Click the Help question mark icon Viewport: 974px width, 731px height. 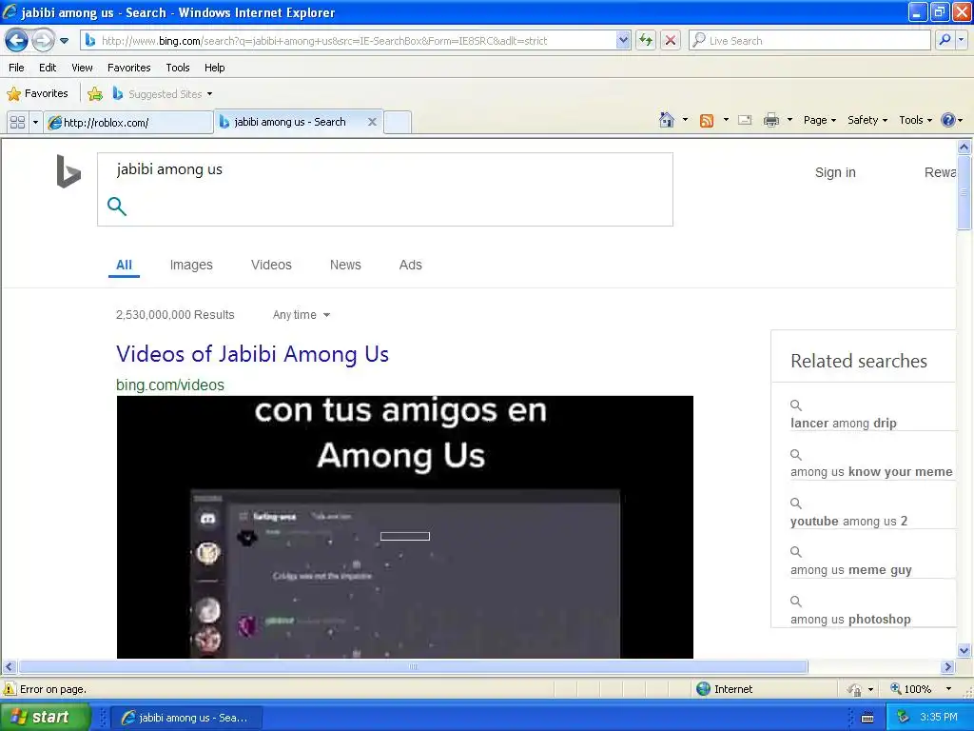(948, 120)
